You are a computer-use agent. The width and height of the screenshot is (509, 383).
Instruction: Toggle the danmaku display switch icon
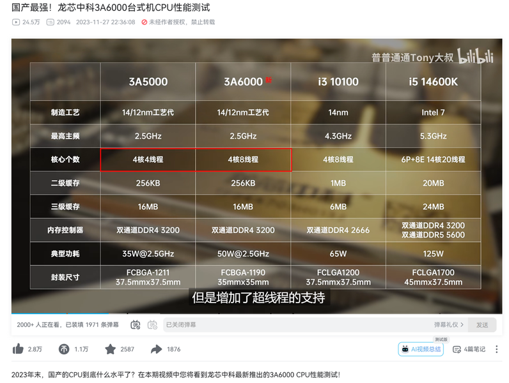(x=136, y=325)
